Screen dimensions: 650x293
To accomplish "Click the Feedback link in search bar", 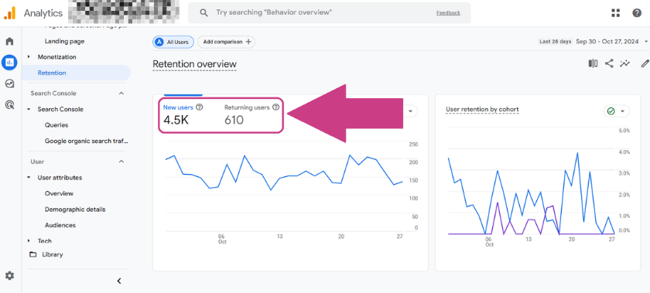I will coord(448,13).
